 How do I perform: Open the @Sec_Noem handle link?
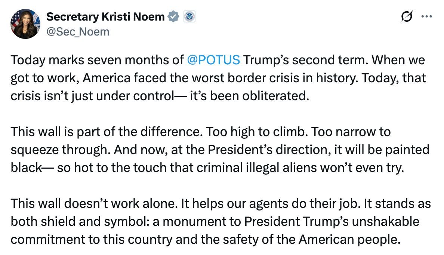[x=78, y=32]
